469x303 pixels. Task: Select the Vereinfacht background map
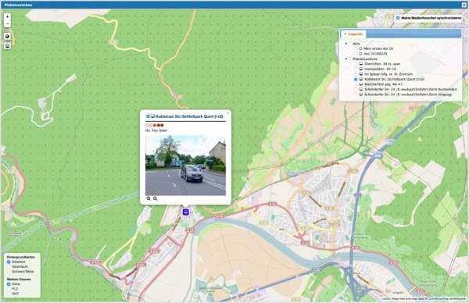(9, 266)
